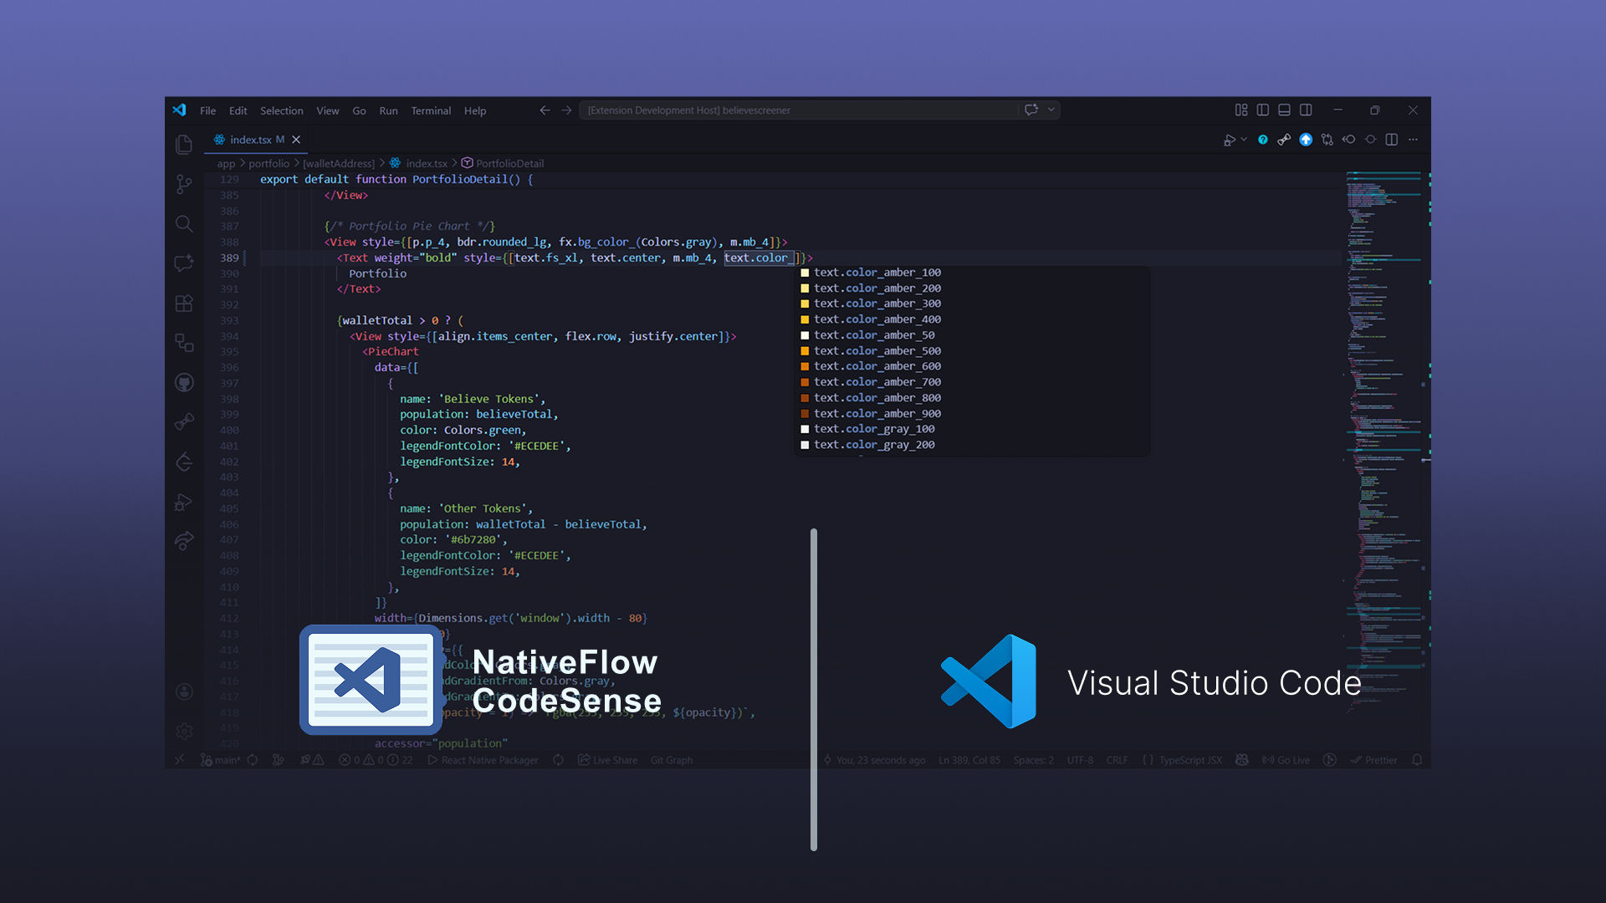Viewport: 1606px width, 903px height.
Task: Open Git Graph from the status bar
Action: [x=672, y=760]
